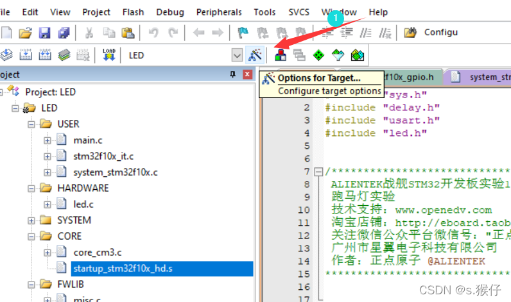
Task: Click the #include "delay.h" line
Action: coord(382,108)
